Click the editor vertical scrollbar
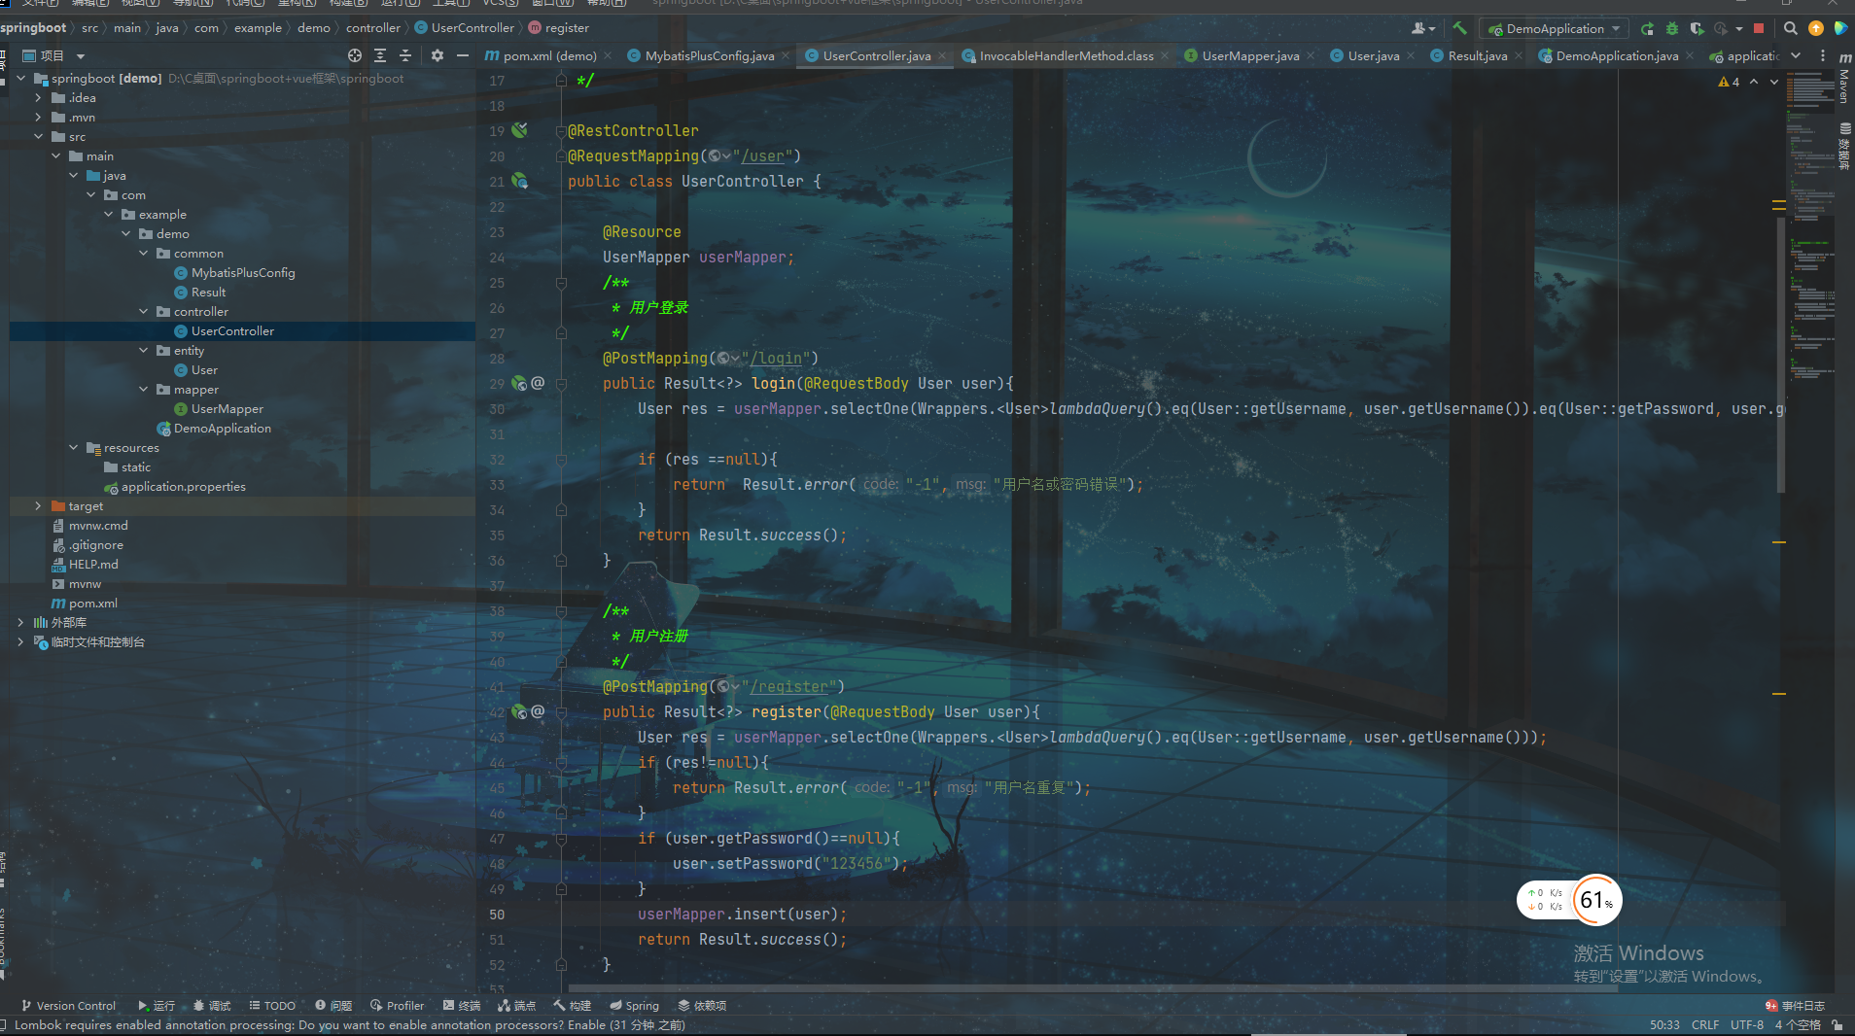 pos(1780,356)
